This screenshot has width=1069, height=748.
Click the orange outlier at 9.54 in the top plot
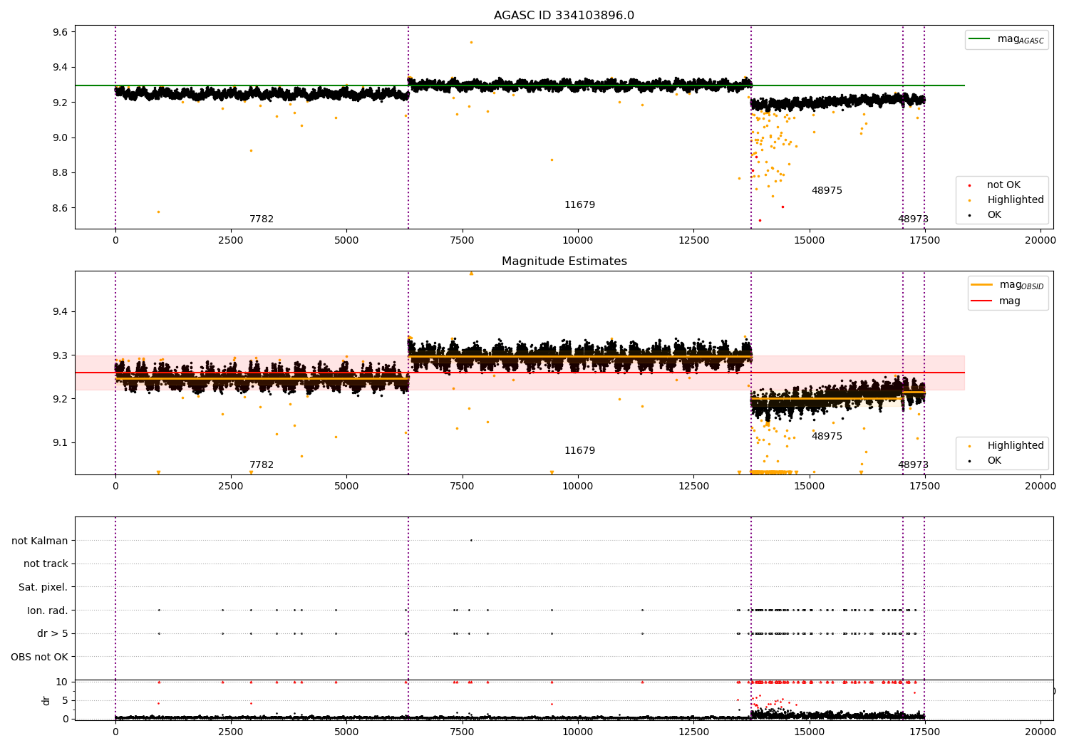[x=471, y=42]
